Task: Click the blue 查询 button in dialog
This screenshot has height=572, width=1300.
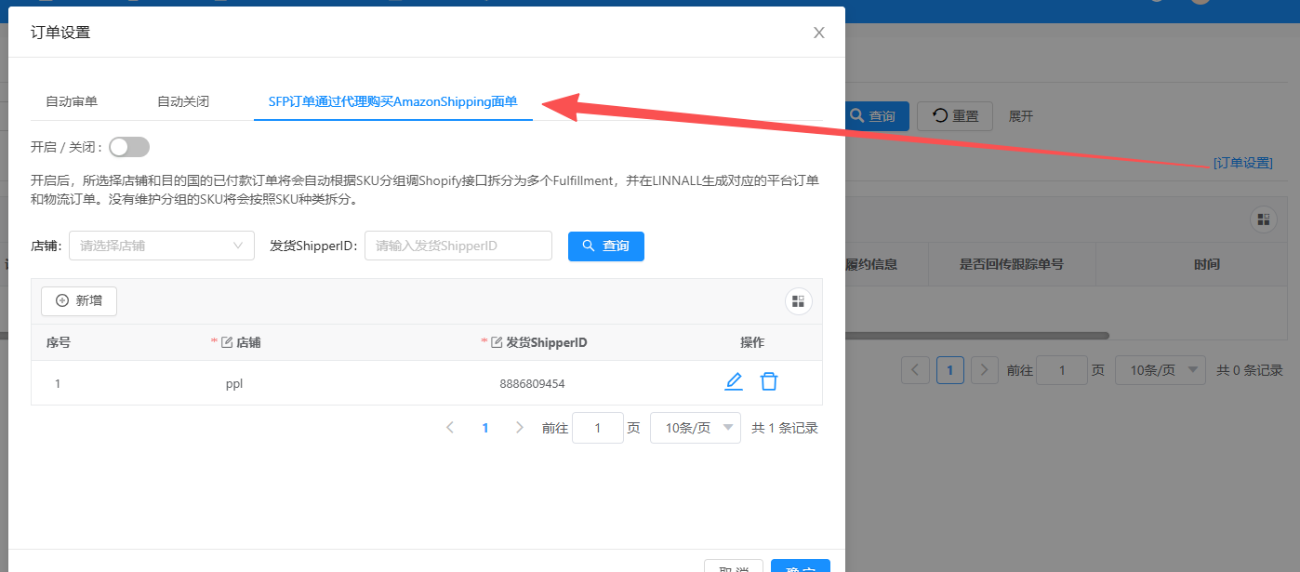Action: (x=605, y=246)
